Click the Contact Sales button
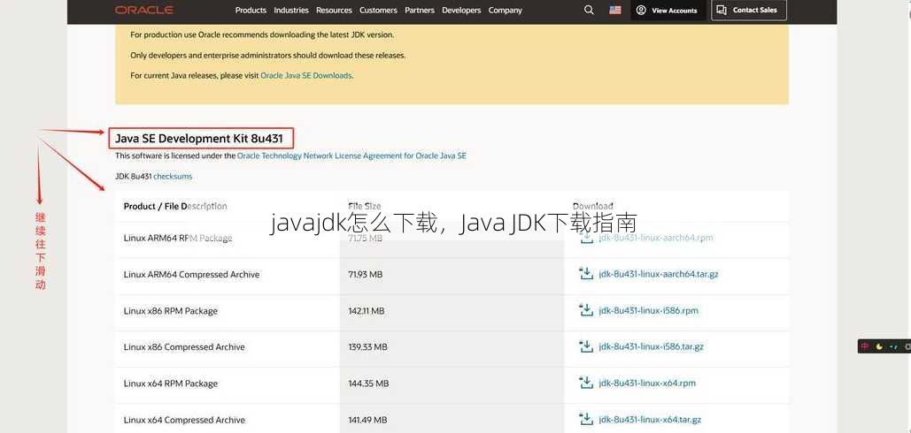911x433 pixels. 749,11
